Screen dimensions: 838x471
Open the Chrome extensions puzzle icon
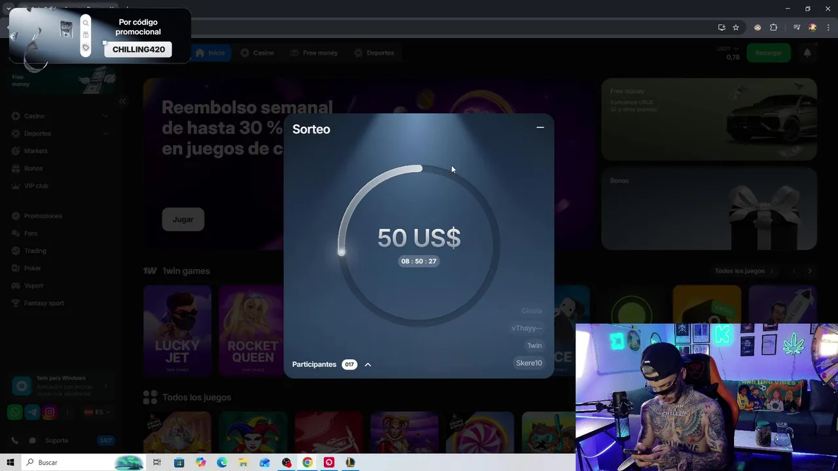pyautogui.click(x=774, y=27)
